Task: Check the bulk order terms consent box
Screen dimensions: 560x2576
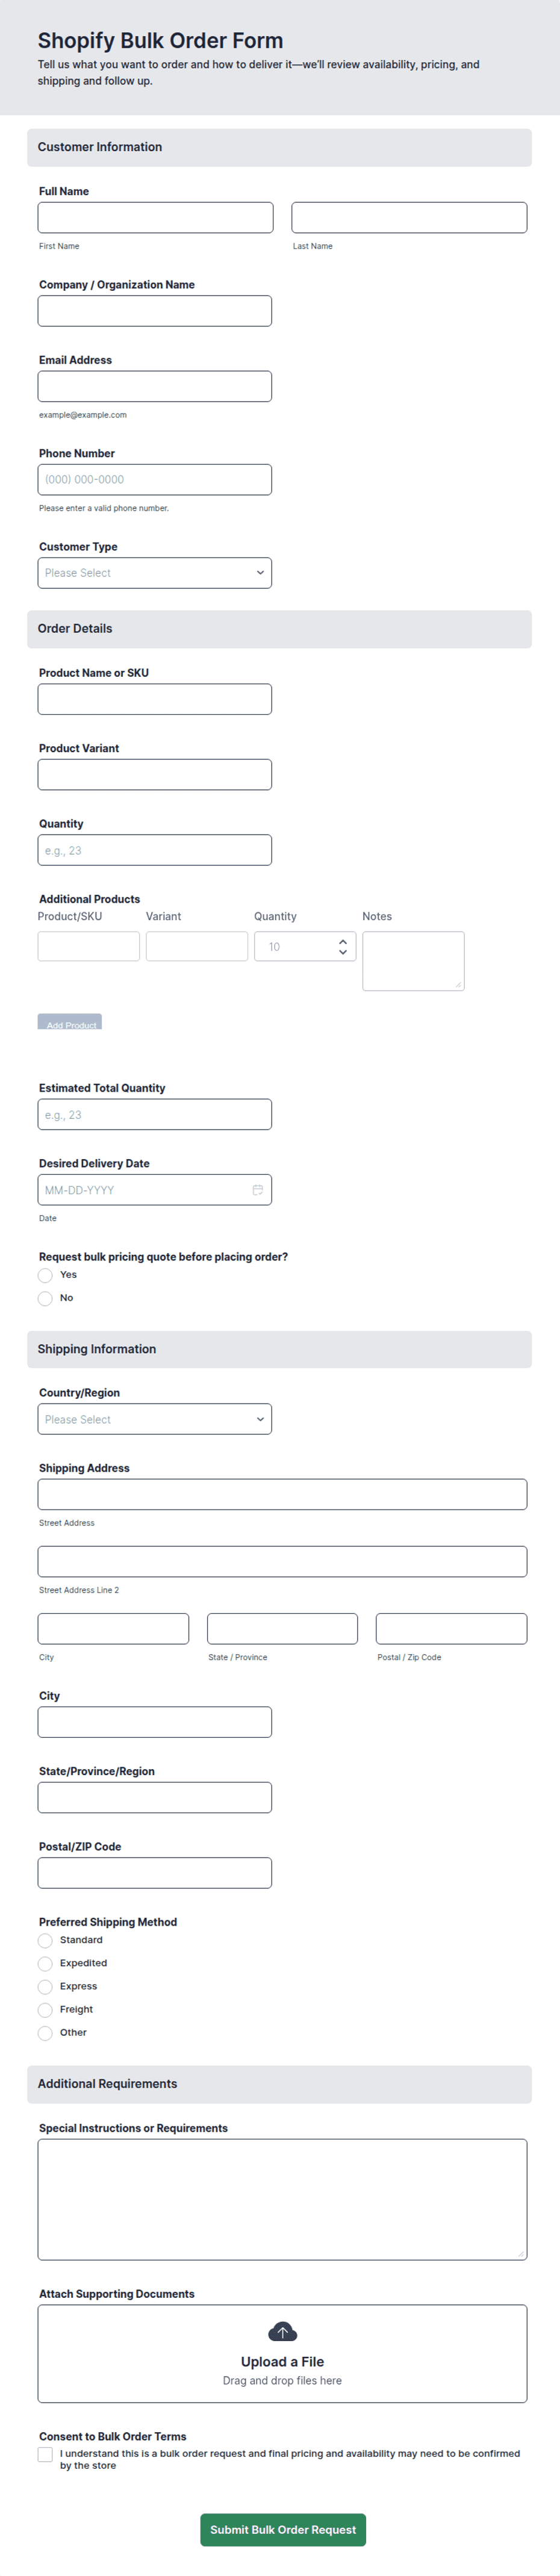Action: tap(45, 2454)
